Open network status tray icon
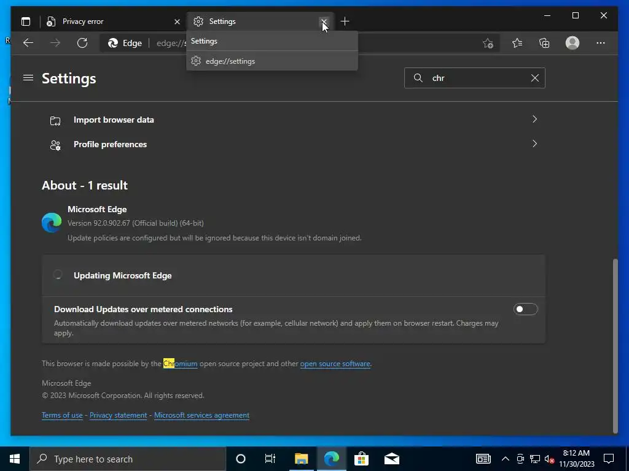Screen dimensions: 629x471 click(x=535, y=459)
